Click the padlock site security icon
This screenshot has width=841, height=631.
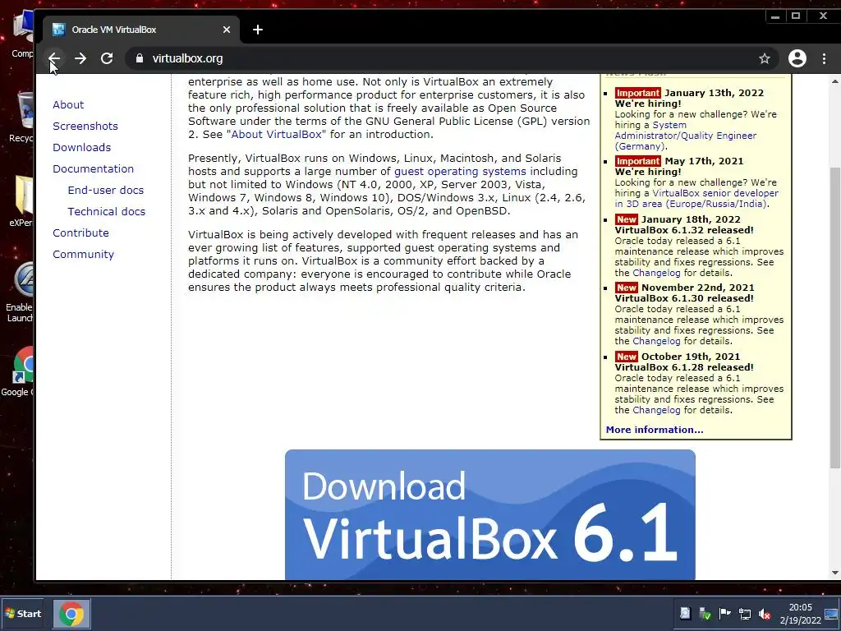[140, 58]
